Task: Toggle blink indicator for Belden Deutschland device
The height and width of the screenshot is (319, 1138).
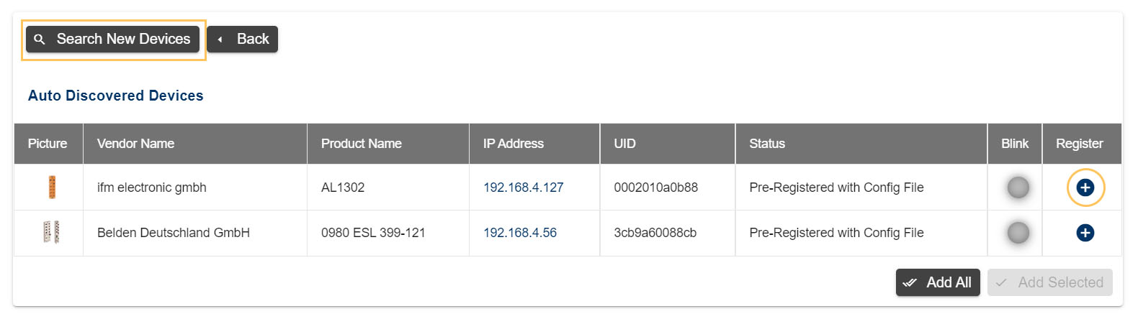Action: pyautogui.click(x=1018, y=233)
